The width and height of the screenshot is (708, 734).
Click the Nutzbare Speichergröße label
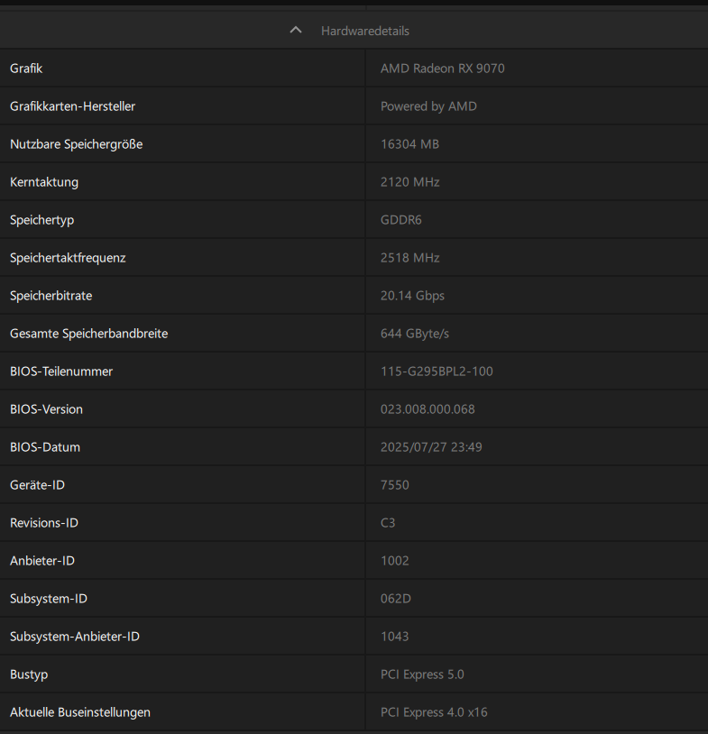pyautogui.click(x=77, y=144)
